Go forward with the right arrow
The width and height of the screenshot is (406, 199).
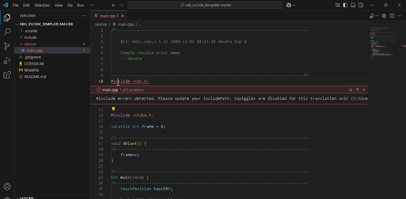point(121,5)
